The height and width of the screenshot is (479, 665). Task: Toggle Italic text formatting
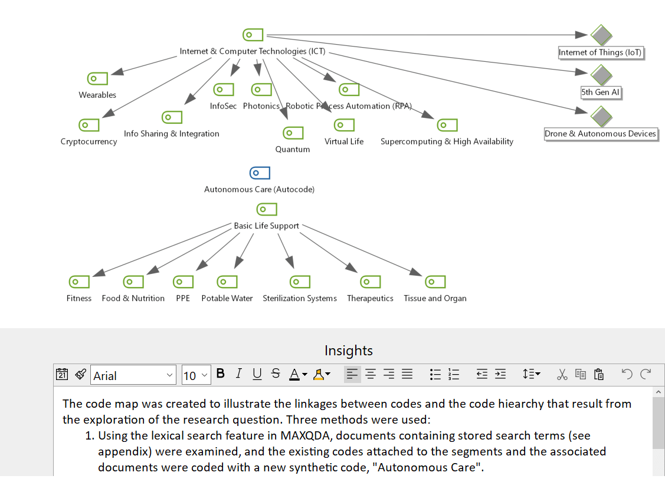pyautogui.click(x=239, y=374)
